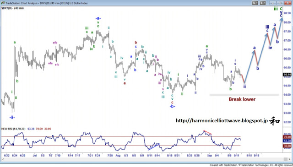The height and width of the screenshot is (167, 293).
Task: Click the purple 'efa' wave label
Action: tap(50, 63)
